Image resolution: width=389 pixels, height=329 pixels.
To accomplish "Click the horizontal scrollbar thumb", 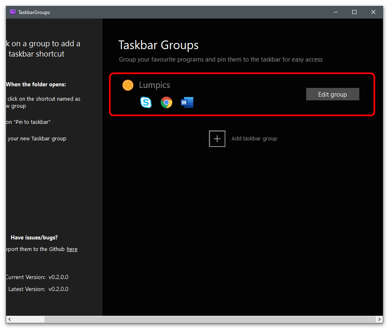I will tap(210, 320).
